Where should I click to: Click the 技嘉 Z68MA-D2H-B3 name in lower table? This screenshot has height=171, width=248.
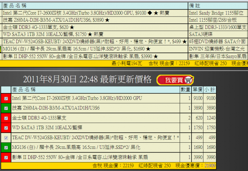point(56,108)
